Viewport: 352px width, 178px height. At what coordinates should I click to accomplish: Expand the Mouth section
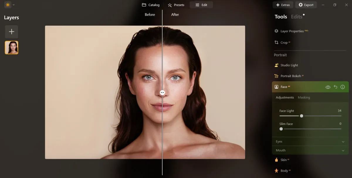[x=310, y=150]
